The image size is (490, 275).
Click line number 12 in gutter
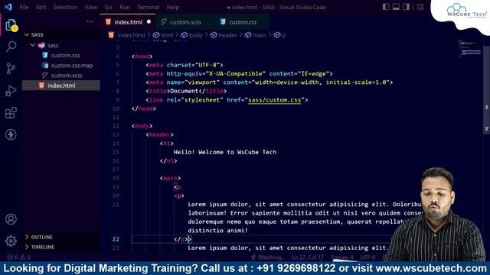(x=116, y=126)
